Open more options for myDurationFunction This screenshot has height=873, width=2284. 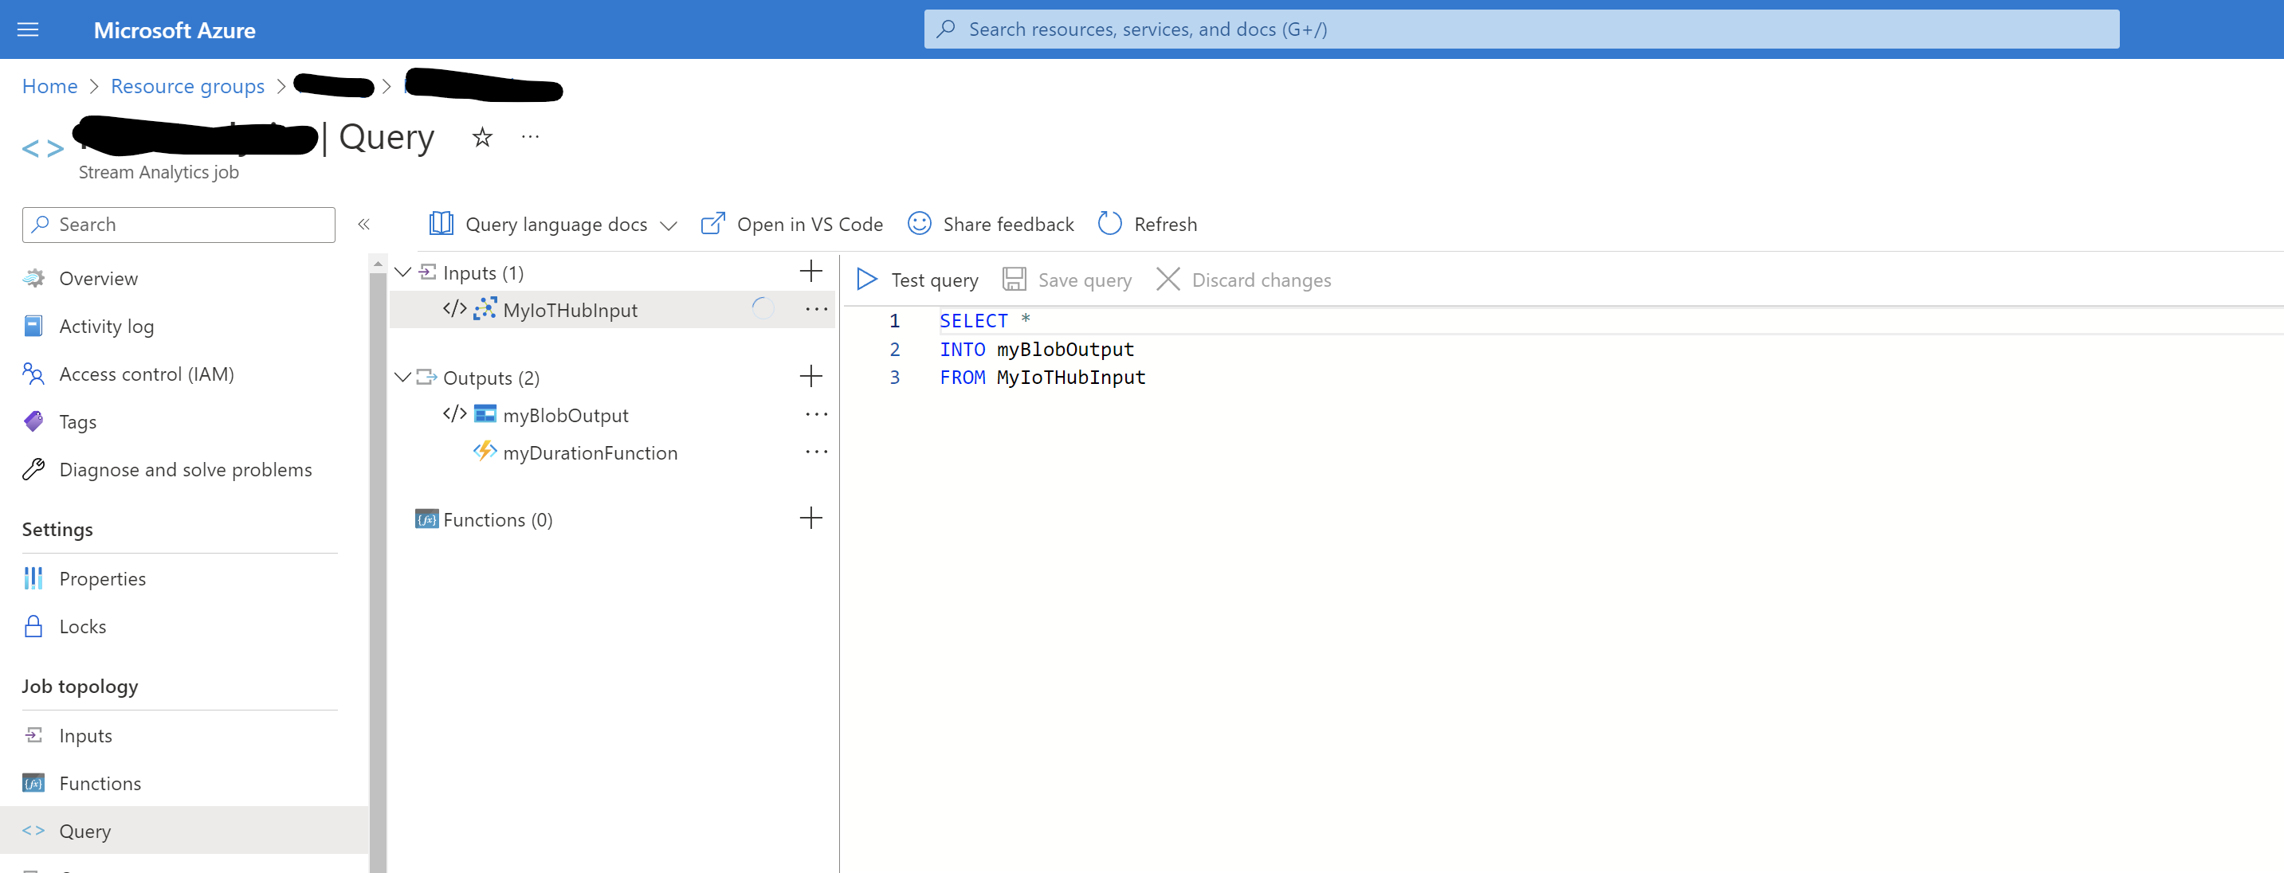coord(816,452)
